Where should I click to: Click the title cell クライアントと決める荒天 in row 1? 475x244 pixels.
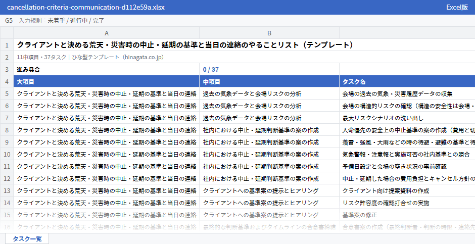(x=244, y=45)
